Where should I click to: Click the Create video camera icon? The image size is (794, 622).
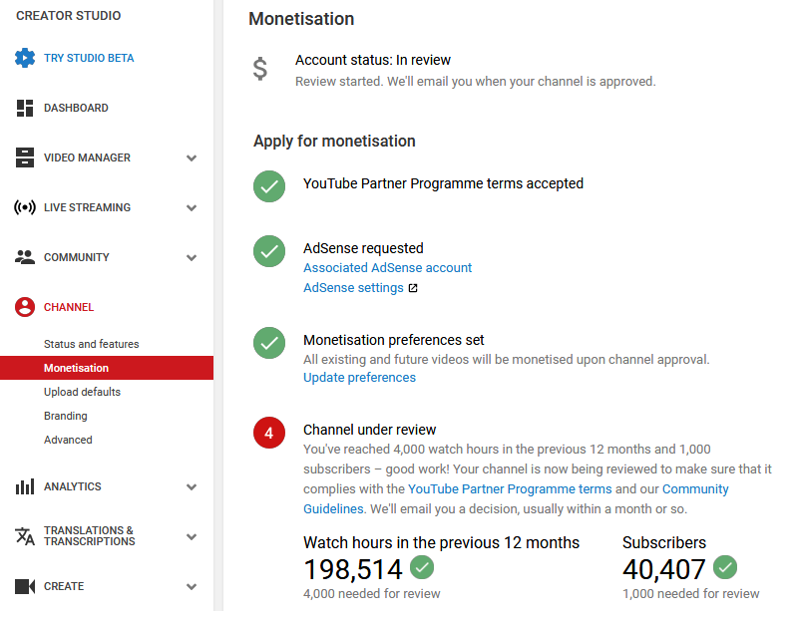(x=25, y=587)
